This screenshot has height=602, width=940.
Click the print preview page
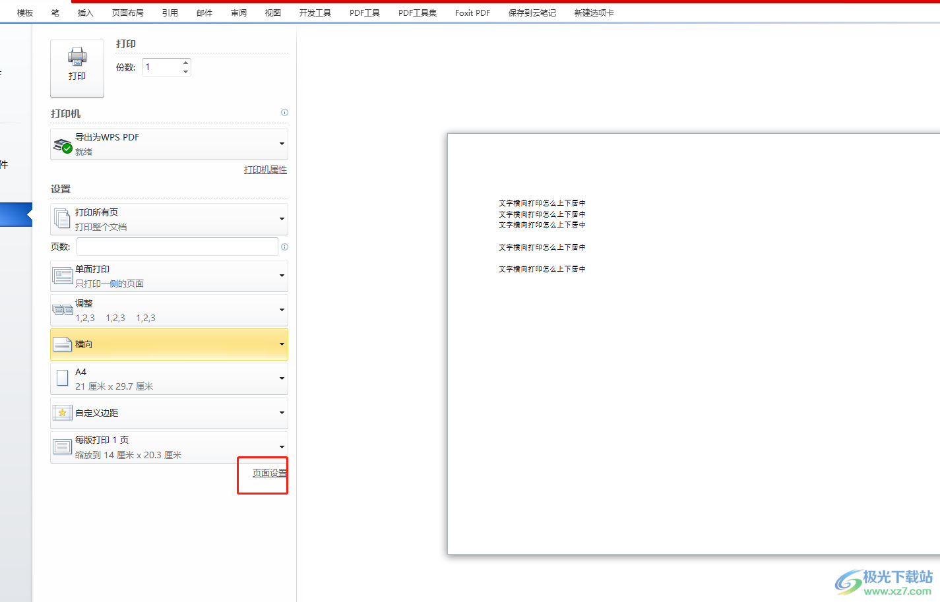tap(693, 344)
